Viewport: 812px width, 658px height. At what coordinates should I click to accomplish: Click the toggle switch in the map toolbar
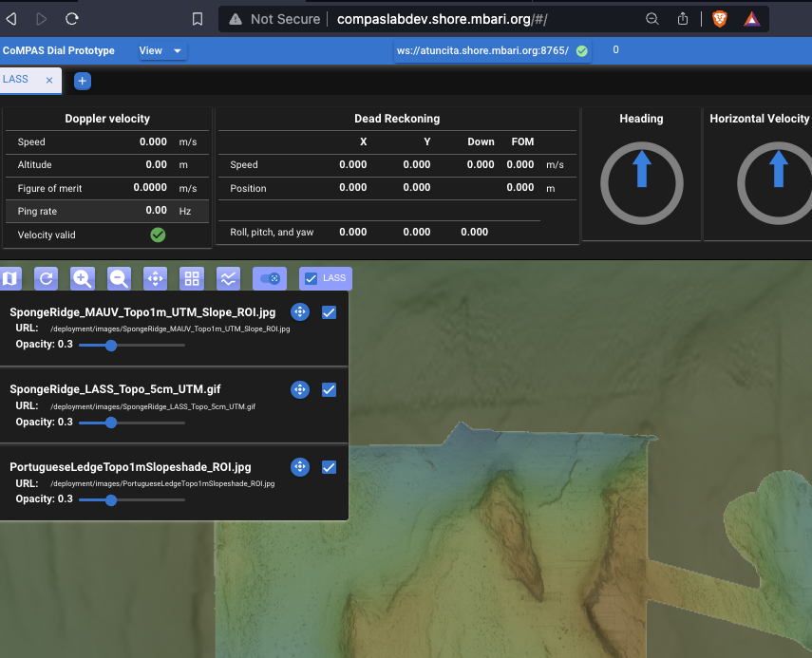[x=270, y=278]
